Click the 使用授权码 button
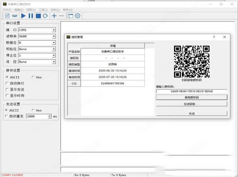 pos(192,98)
